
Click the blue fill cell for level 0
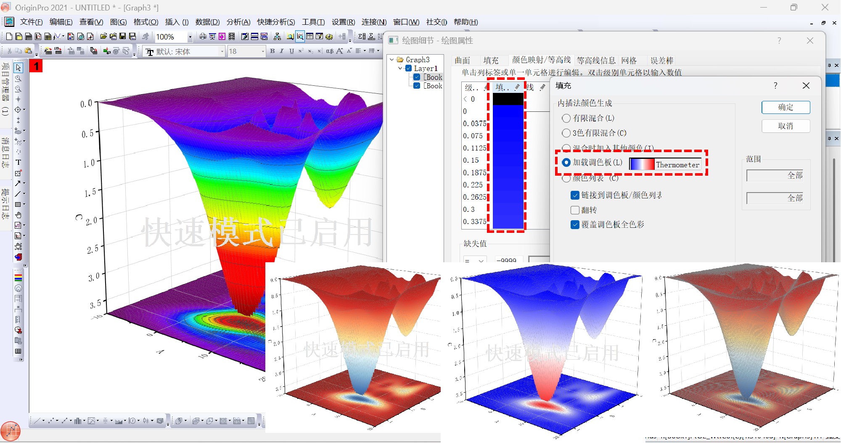[508, 111]
